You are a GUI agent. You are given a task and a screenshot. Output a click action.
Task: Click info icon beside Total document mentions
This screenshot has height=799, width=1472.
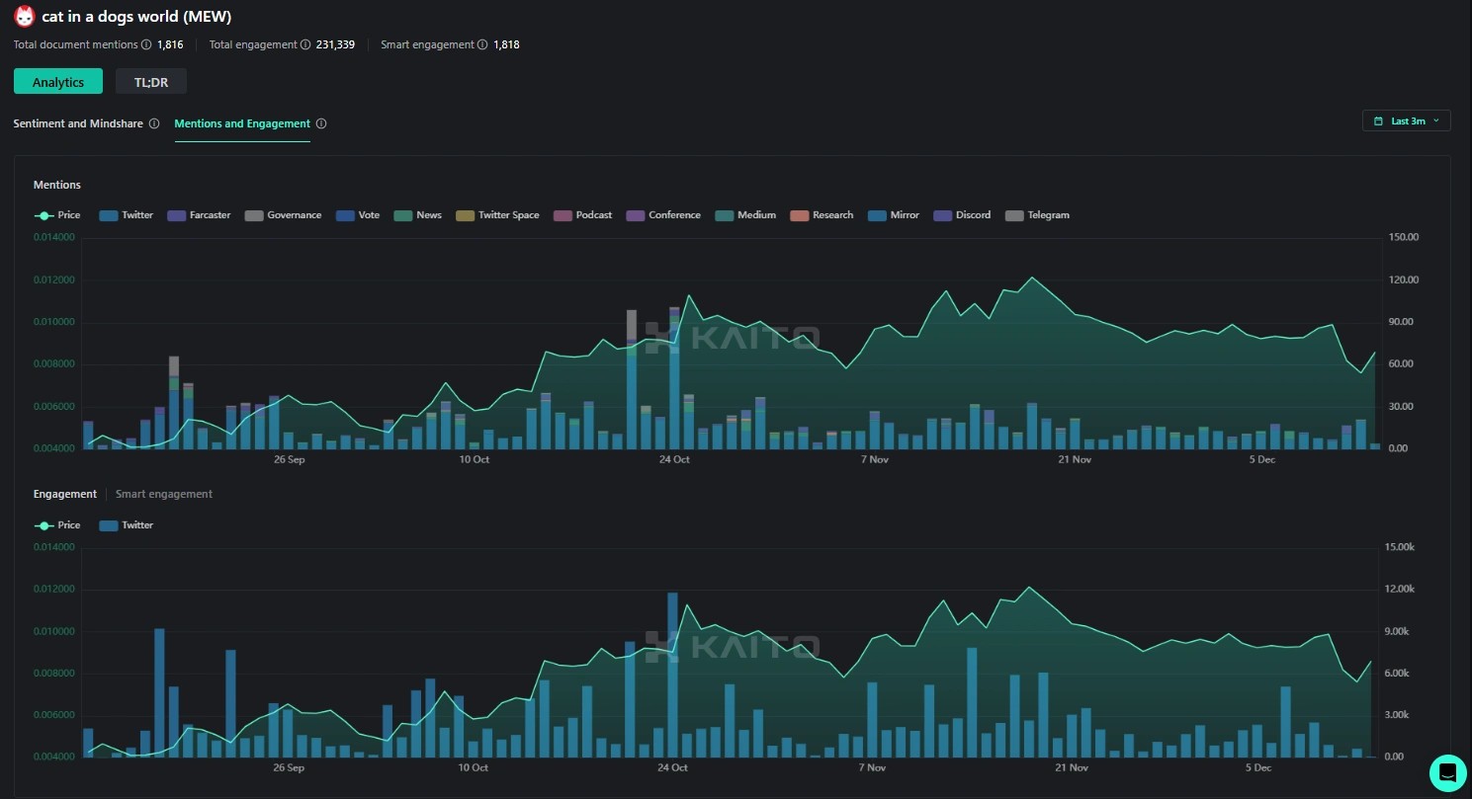(x=146, y=44)
